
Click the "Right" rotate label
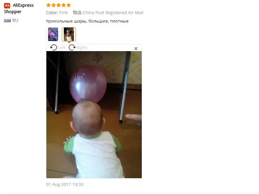point(82,48)
